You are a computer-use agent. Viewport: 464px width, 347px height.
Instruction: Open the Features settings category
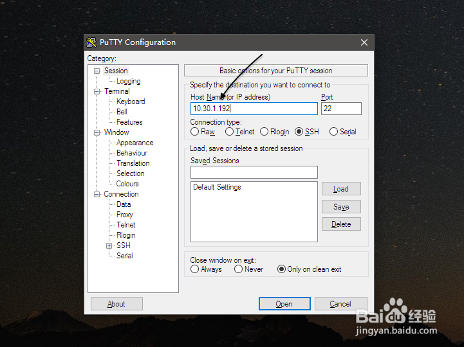click(129, 122)
